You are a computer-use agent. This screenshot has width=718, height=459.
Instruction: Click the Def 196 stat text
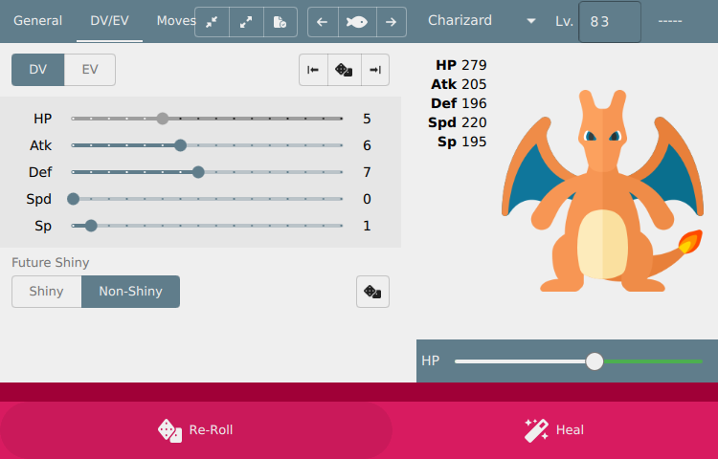459,104
